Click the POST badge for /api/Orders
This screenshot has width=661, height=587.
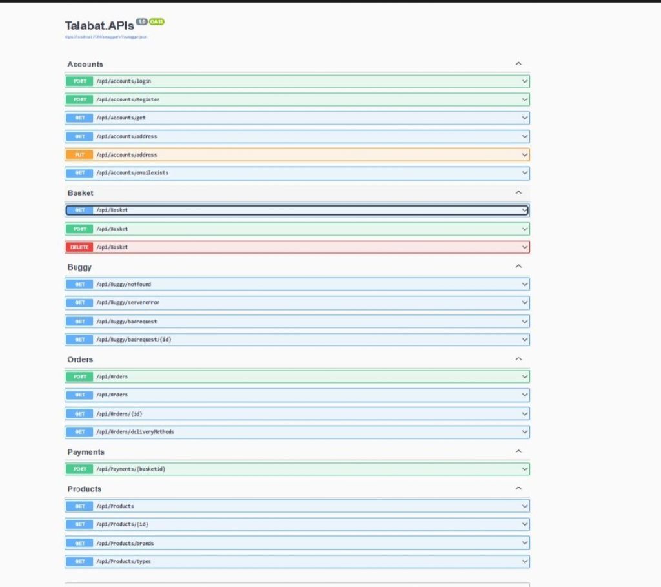[80, 376]
